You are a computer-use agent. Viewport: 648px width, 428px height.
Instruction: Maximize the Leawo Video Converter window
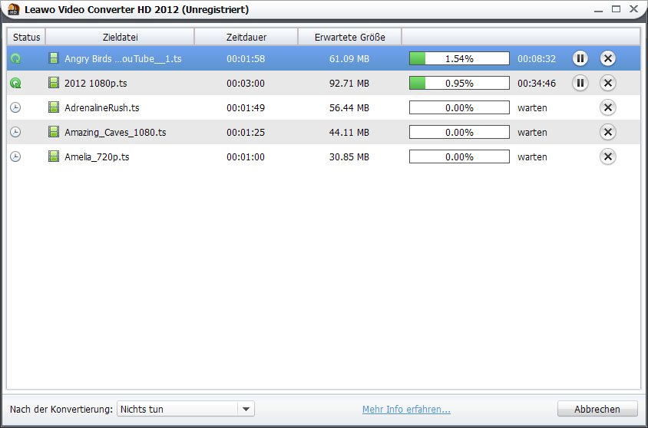pyautogui.click(x=617, y=8)
